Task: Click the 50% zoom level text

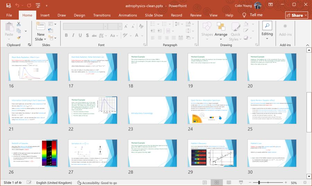Action: point(293,183)
